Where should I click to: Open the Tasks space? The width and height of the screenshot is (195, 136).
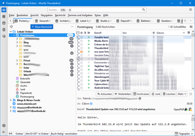click(4, 30)
